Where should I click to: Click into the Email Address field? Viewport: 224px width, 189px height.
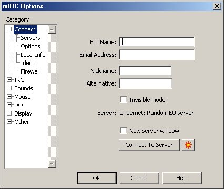tap(157, 55)
